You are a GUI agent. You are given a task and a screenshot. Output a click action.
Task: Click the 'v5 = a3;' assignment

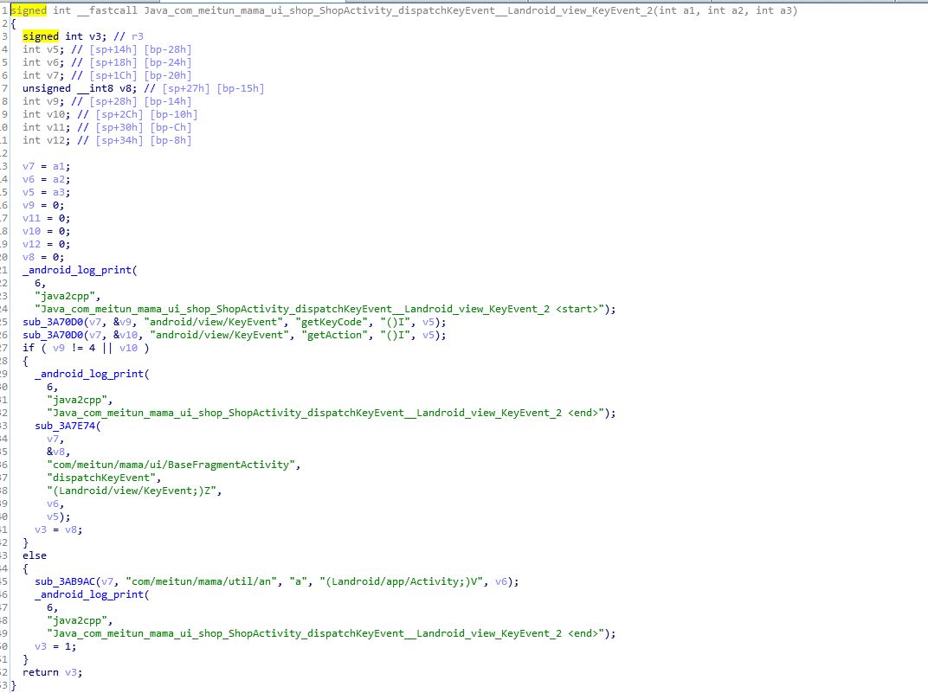point(46,192)
